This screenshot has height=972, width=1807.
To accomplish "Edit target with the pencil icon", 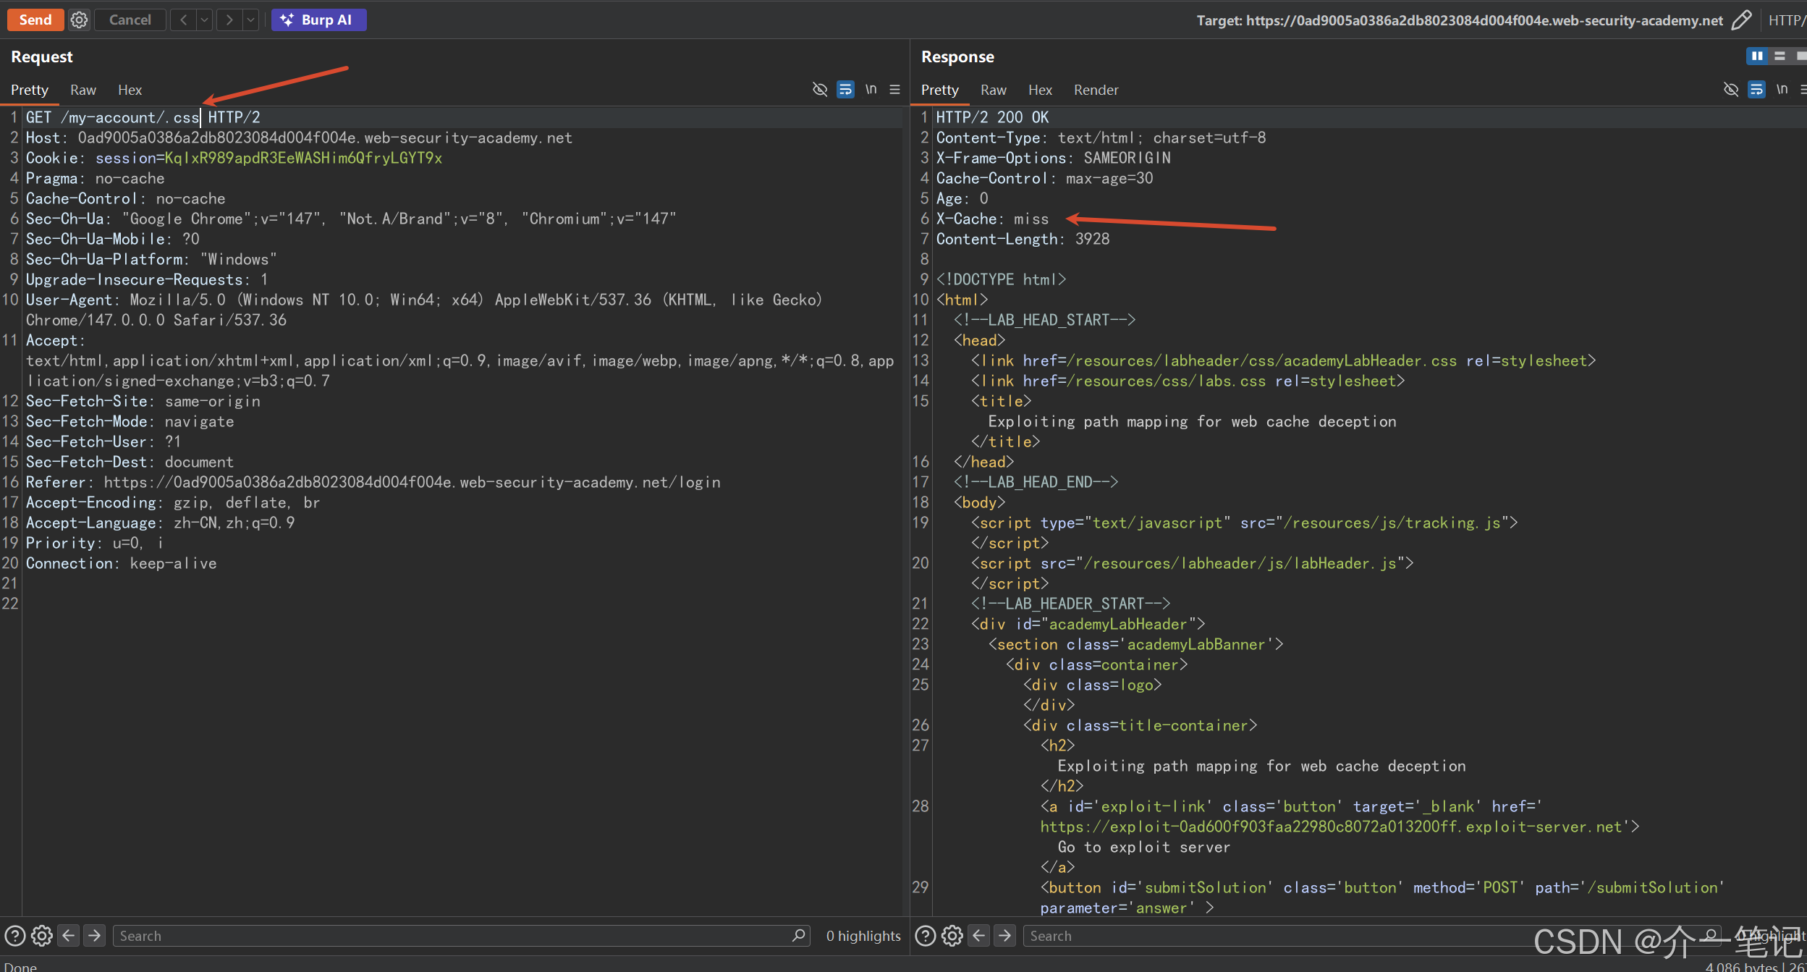I will pyautogui.click(x=1741, y=20).
